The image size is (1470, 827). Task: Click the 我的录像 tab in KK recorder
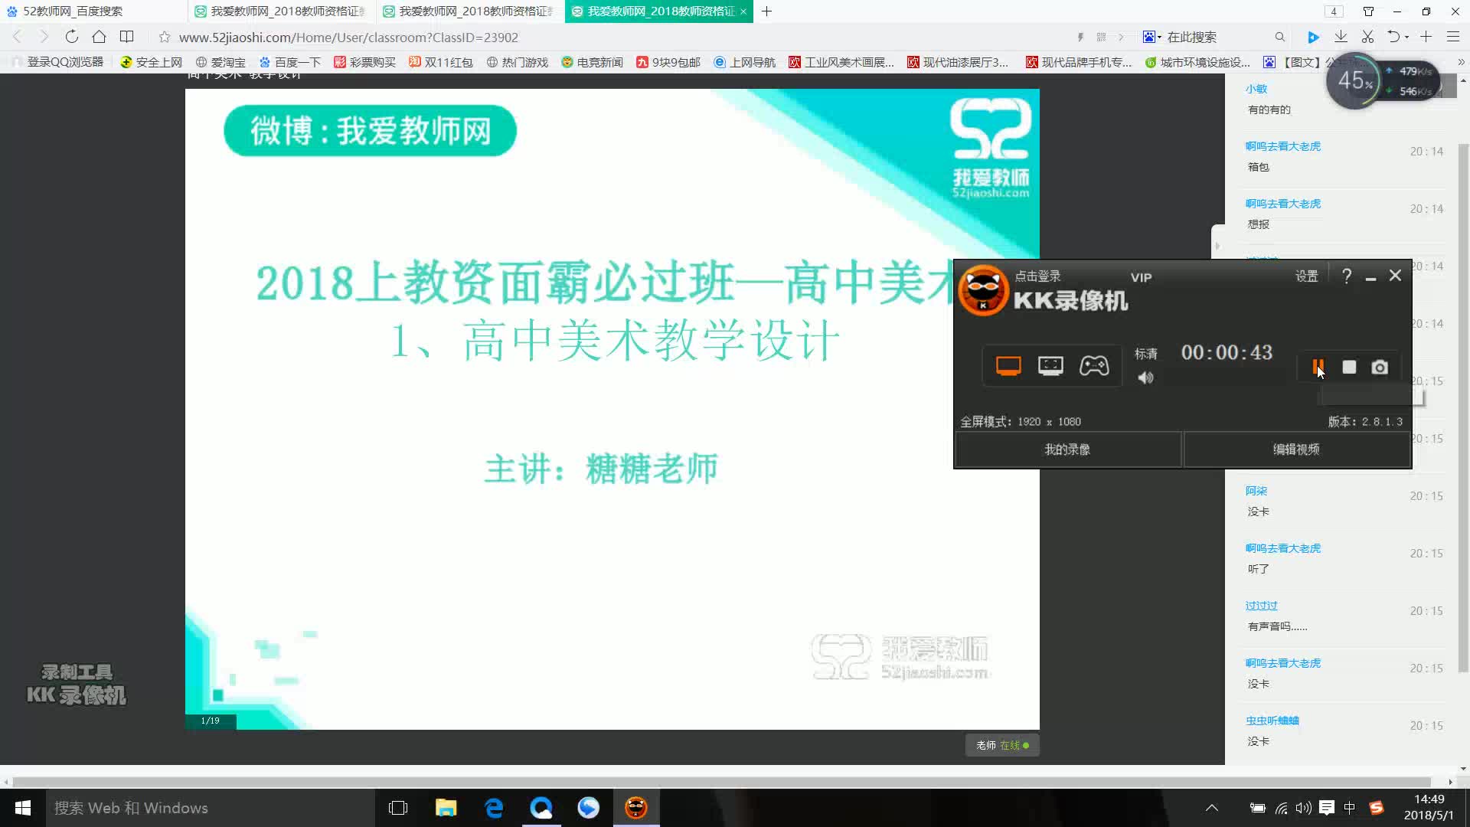pyautogui.click(x=1067, y=449)
